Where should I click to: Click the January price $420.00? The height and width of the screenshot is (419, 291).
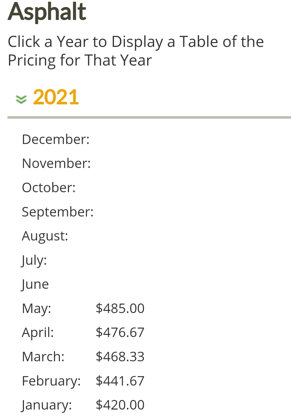click(120, 405)
